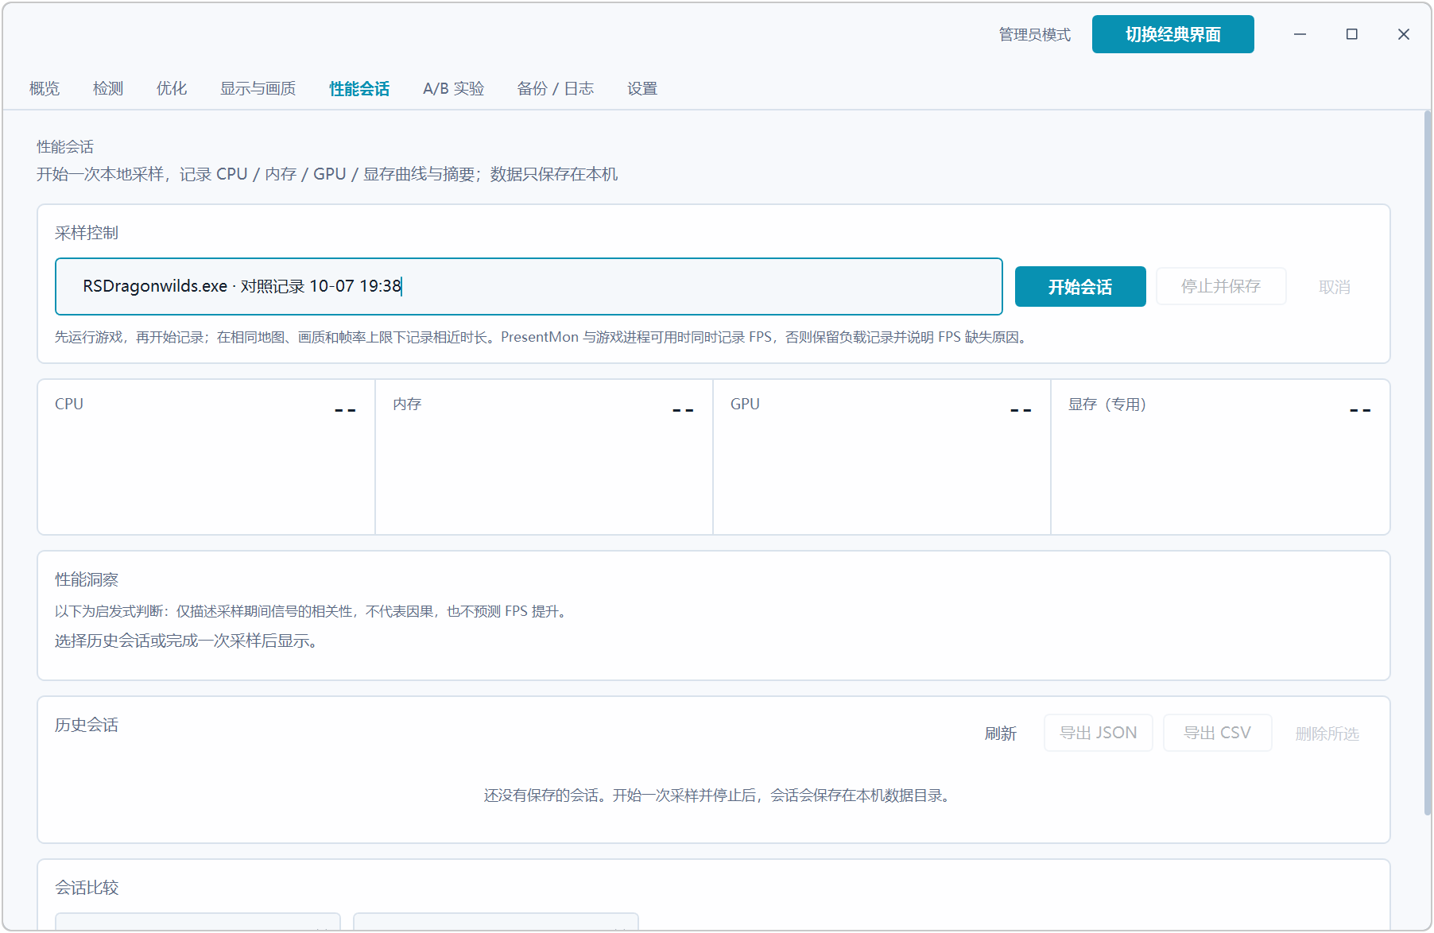1434x933 pixels.
Task: Open the 检测 tab
Action: pos(108,88)
